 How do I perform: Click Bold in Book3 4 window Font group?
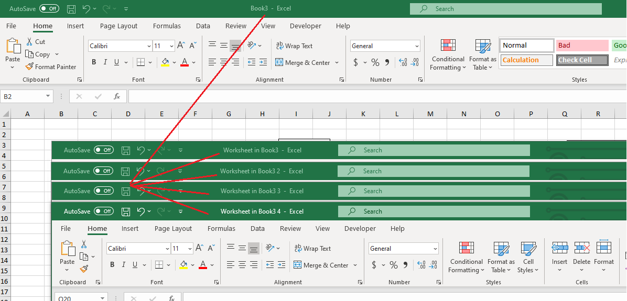112,265
